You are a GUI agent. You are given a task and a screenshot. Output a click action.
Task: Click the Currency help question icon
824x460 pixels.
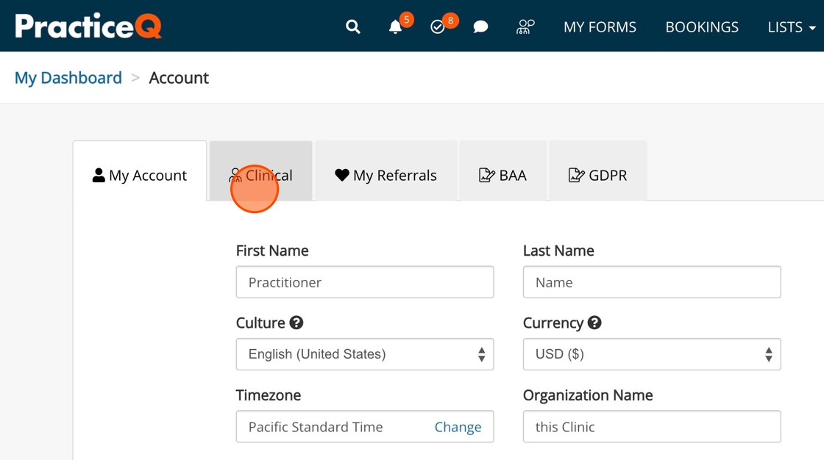pyautogui.click(x=594, y=323)
